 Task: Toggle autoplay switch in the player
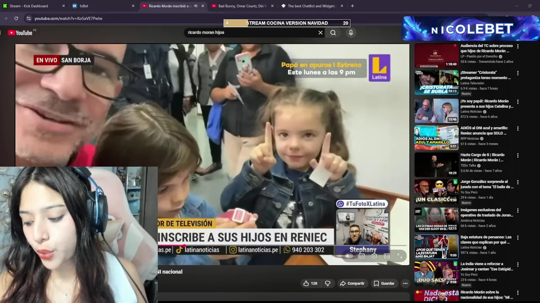pos(348,256)
